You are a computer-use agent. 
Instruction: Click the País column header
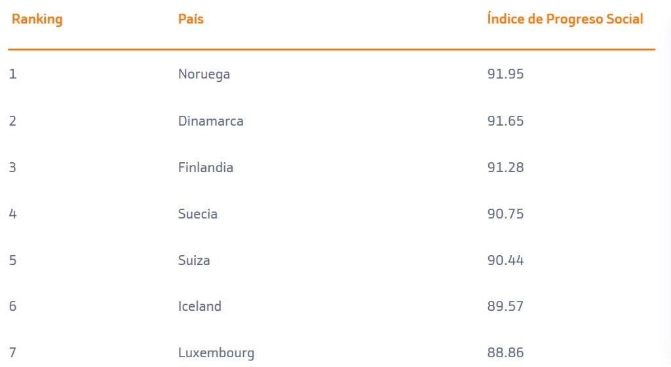coord(191,19)
